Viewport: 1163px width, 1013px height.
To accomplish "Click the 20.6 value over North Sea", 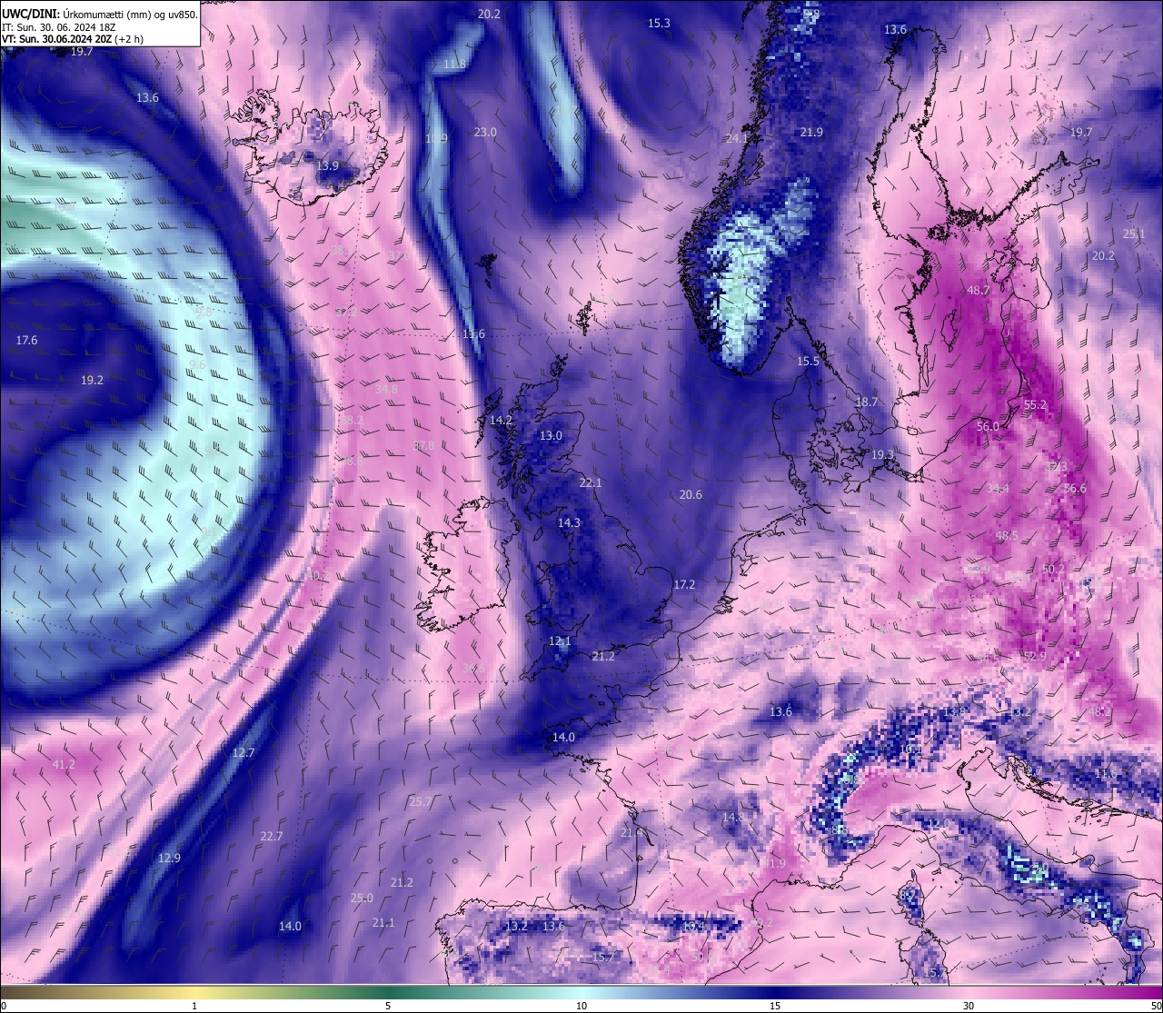I will coord(691,494).
